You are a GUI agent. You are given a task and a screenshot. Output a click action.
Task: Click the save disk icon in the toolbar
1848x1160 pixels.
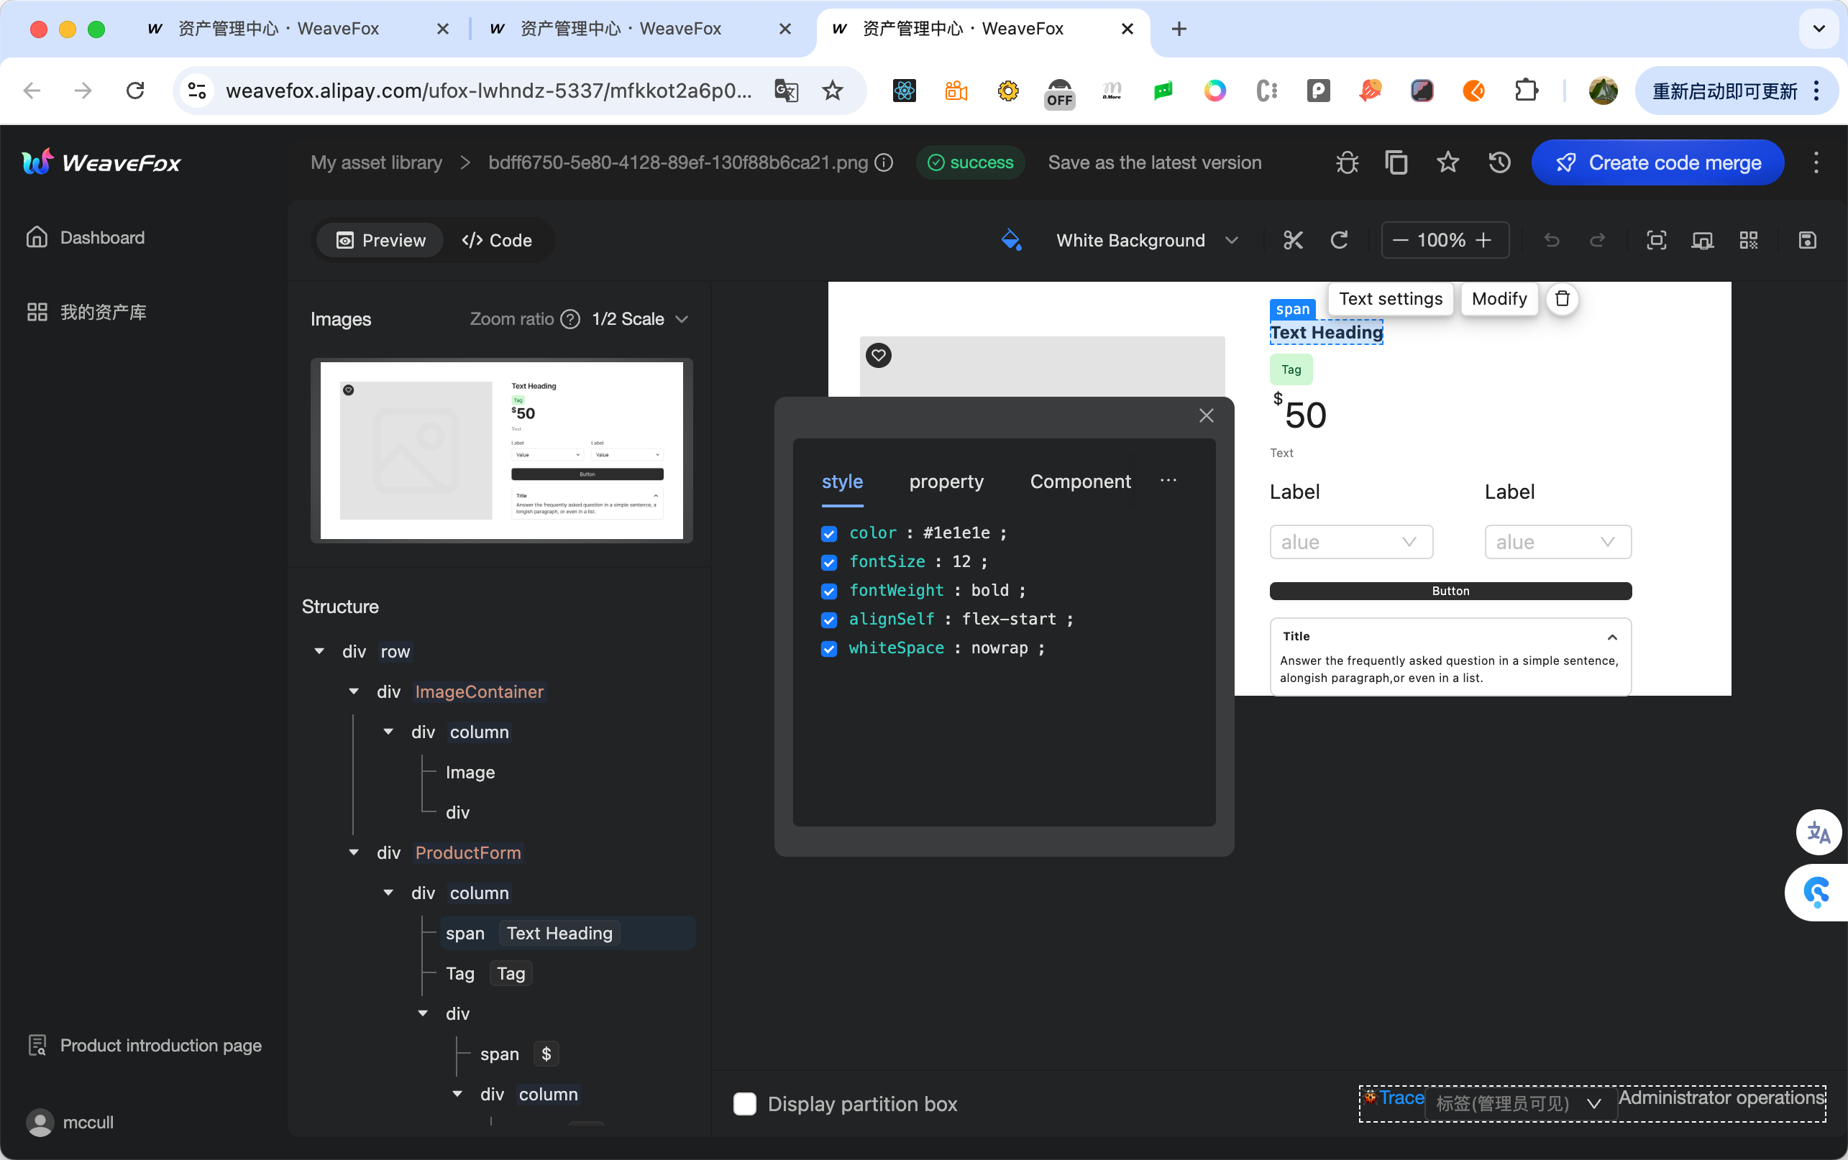(x=1807, y=240)
